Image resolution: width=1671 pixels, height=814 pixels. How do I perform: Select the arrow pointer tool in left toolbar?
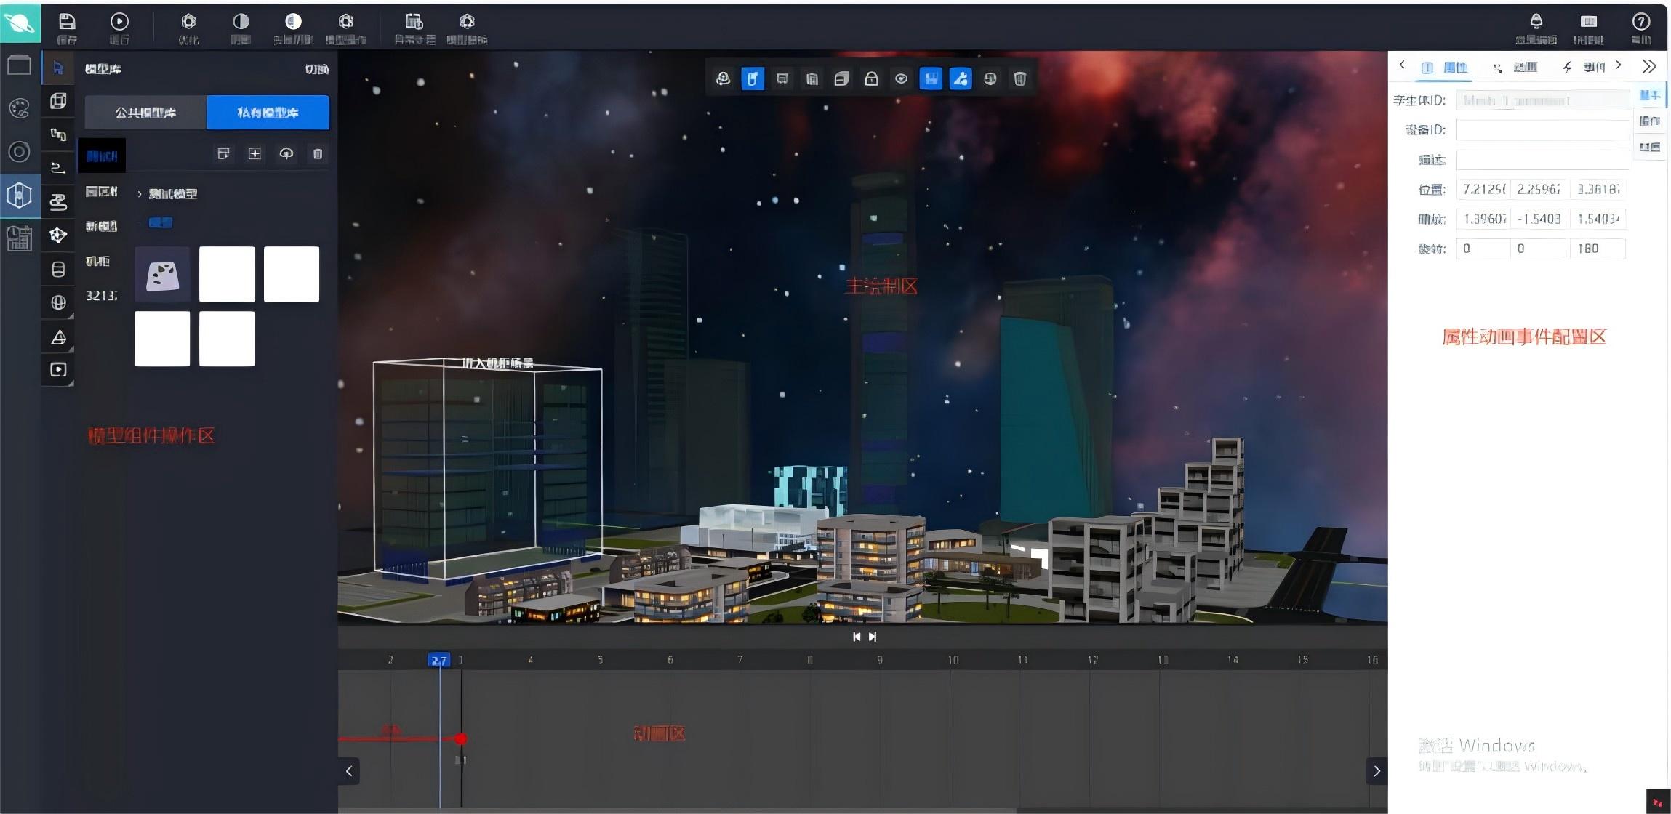[x=58, y=68]
